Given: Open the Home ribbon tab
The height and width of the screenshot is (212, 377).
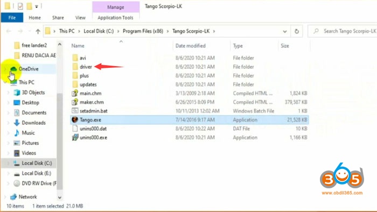Looking at the screenshot, I should pos(34,18).
